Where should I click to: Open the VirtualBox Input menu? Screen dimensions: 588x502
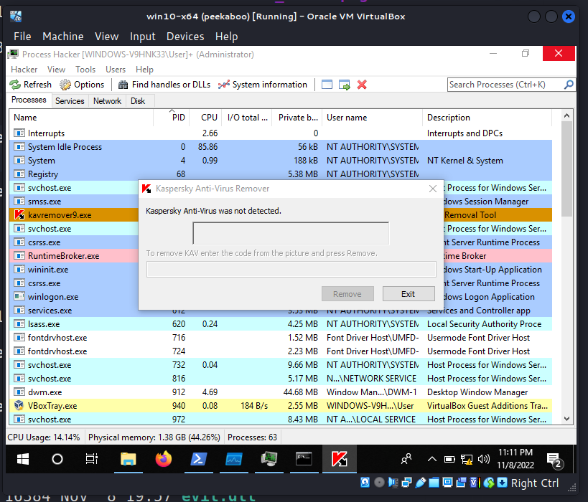(142, 37)
